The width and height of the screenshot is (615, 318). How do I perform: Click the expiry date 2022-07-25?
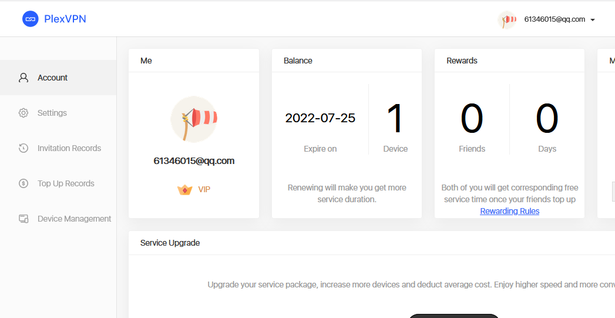[320, 118]
